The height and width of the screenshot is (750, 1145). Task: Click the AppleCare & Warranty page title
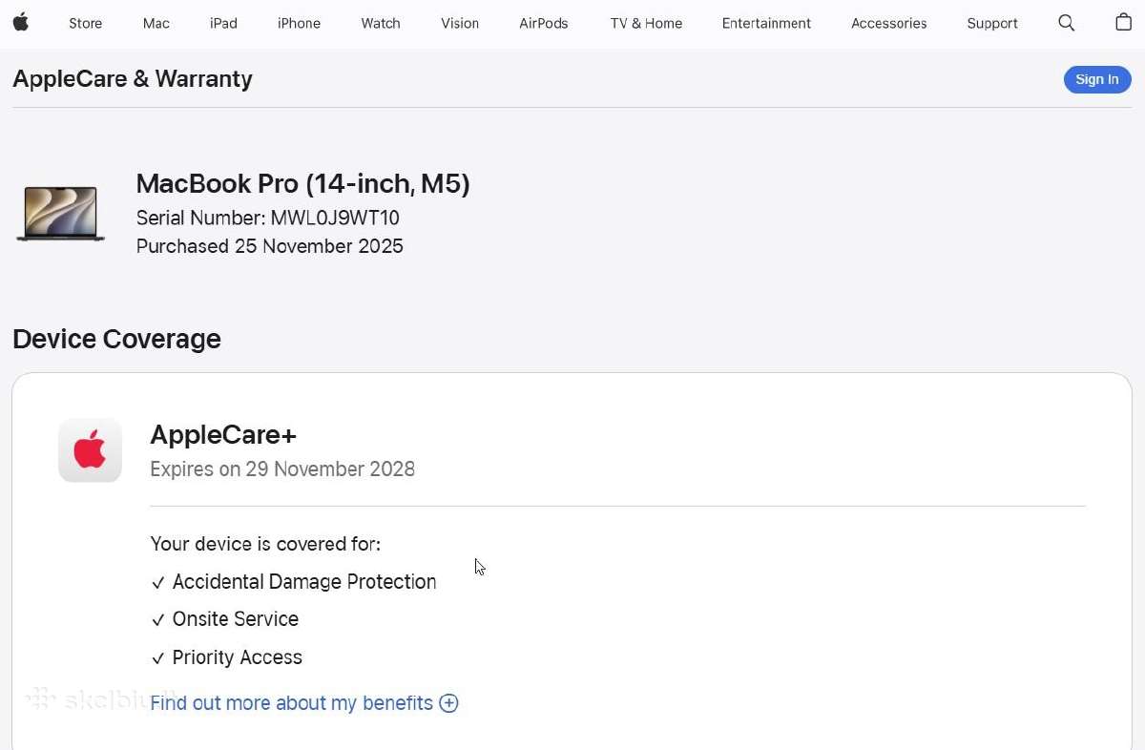pyautogui.click(x=133, y=78)
